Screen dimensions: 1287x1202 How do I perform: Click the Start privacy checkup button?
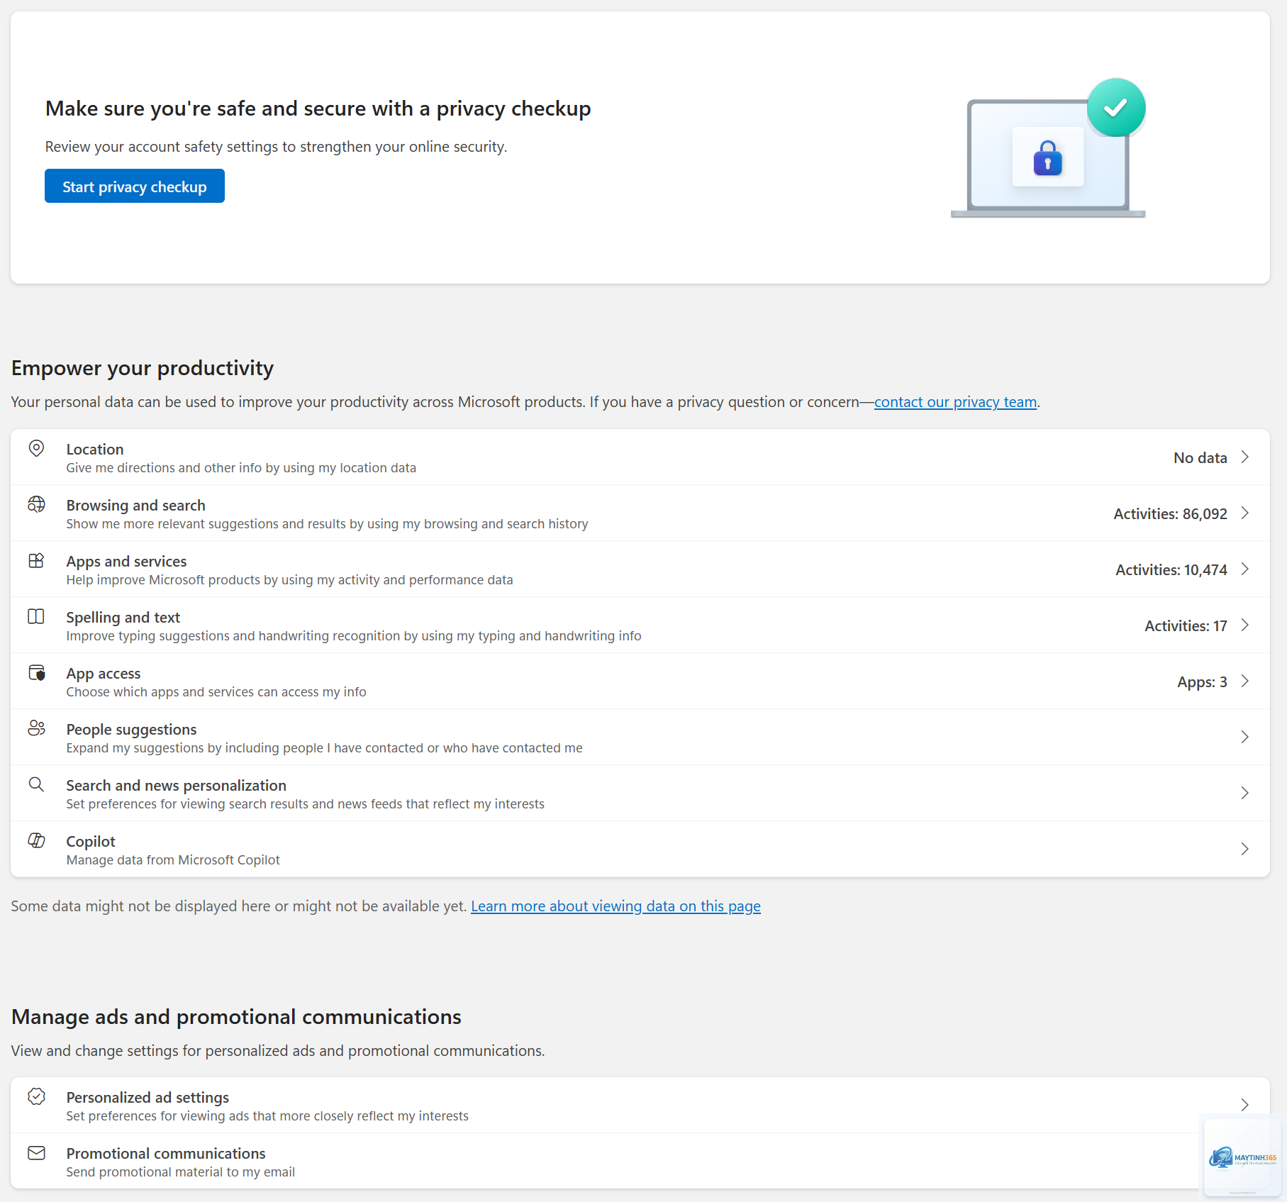pyautogui.click(x=135, y=186)
